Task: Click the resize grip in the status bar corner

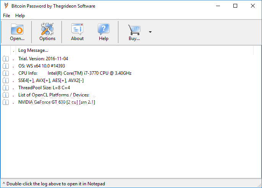Action: 259,185
